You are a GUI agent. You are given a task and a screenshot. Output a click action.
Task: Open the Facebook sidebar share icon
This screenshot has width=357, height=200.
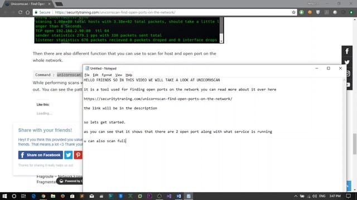[347, 51]
